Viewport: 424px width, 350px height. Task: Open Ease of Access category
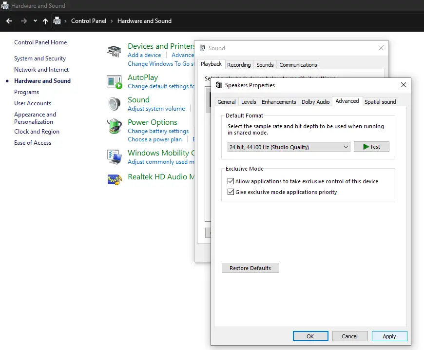click(x=33, y=143)
